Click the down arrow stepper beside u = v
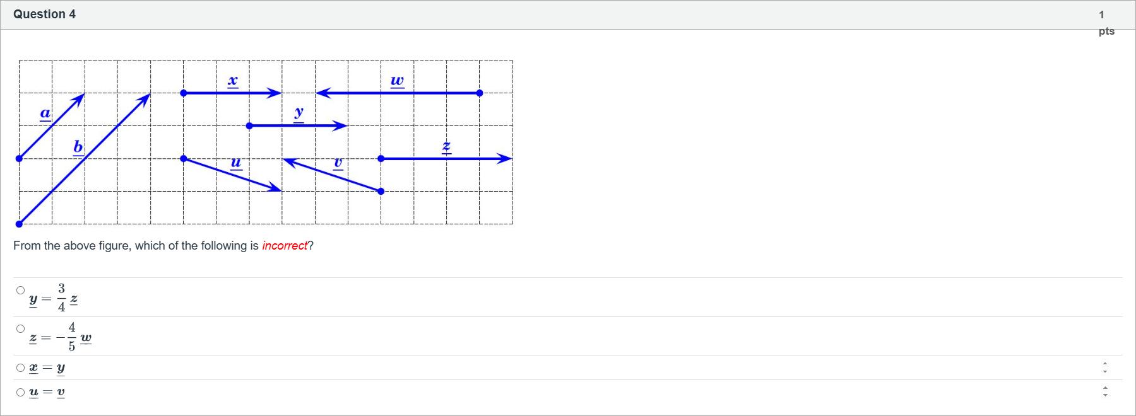 coord(1106,396)
